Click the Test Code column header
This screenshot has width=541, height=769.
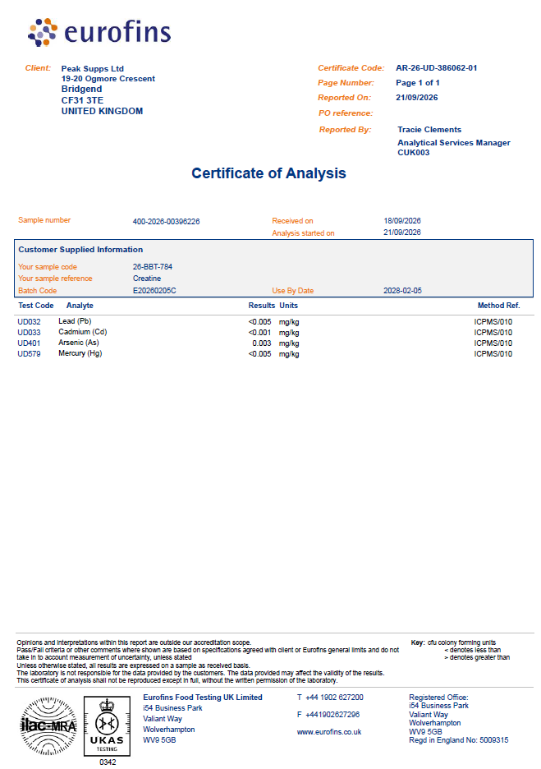click(36, 305)
